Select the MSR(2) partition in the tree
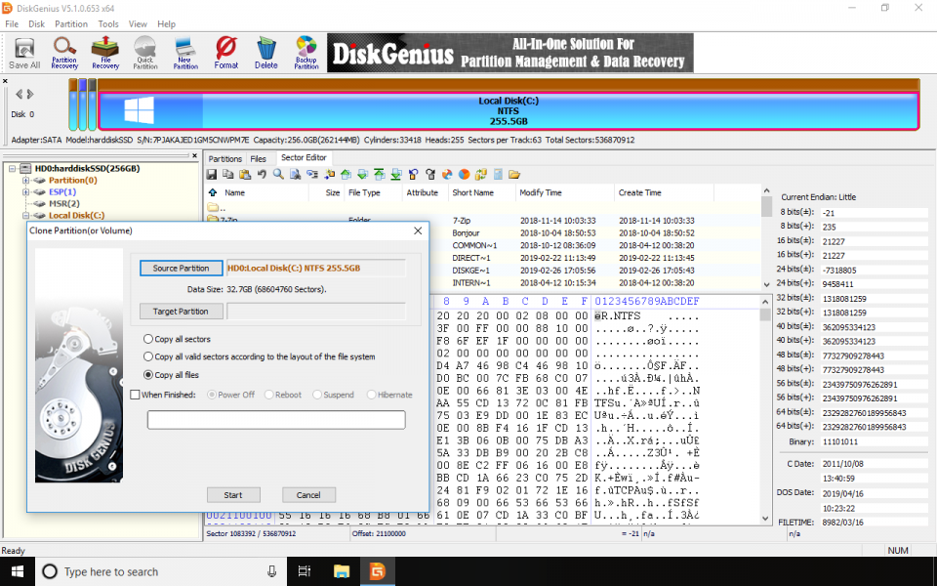937x586 pixels. (64, 203)
